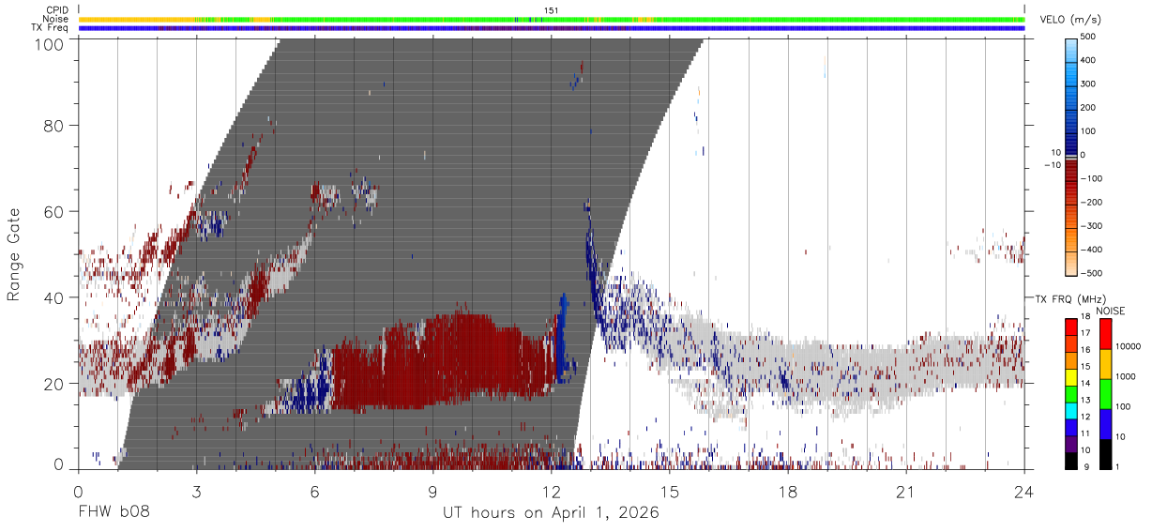Screen dimensions: 1152x532
Task: Click the 40 tick label on the Range Gate axis
Action: 54,297
